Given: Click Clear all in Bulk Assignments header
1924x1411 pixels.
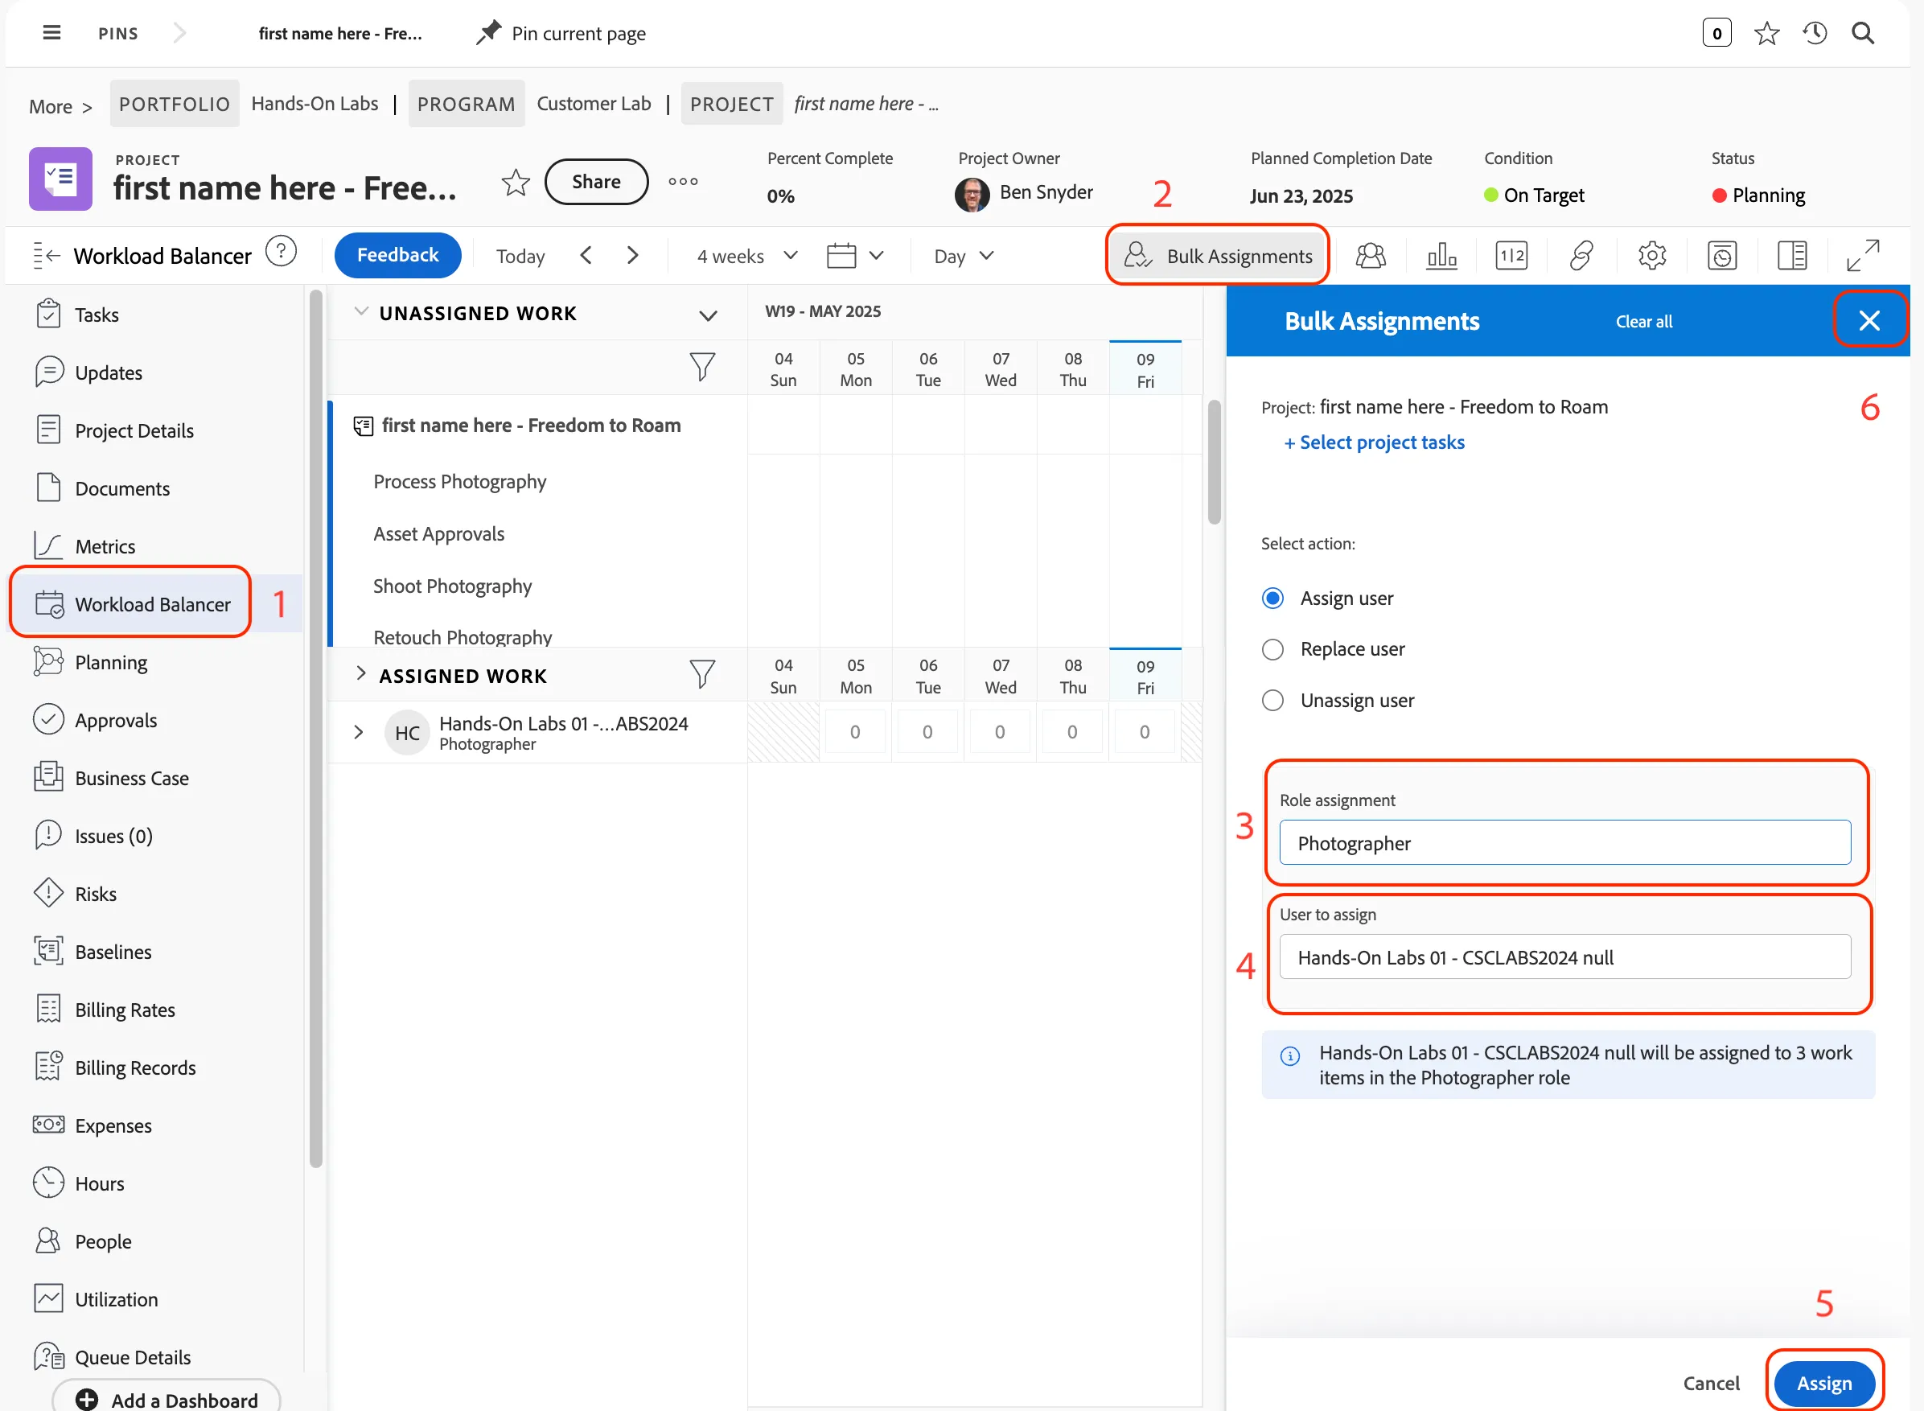Looking at the screenshot, I should pyautogui.click(x=1643, y=321).
